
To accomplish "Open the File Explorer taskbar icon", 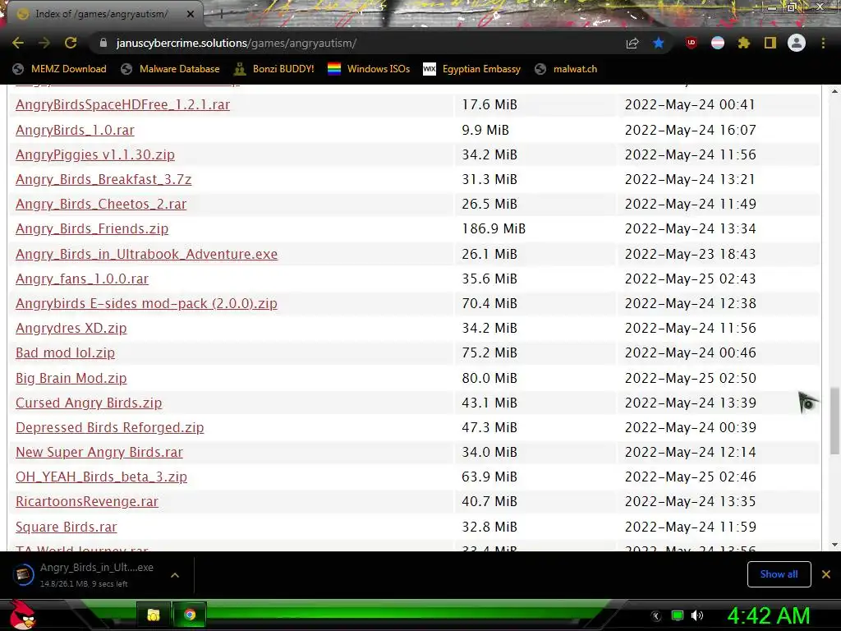I will (x=154, y=615).
